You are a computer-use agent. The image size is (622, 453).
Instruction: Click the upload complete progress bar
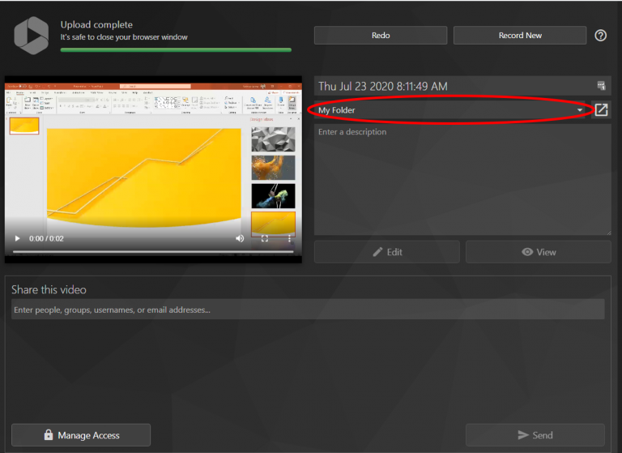(176, 50)
